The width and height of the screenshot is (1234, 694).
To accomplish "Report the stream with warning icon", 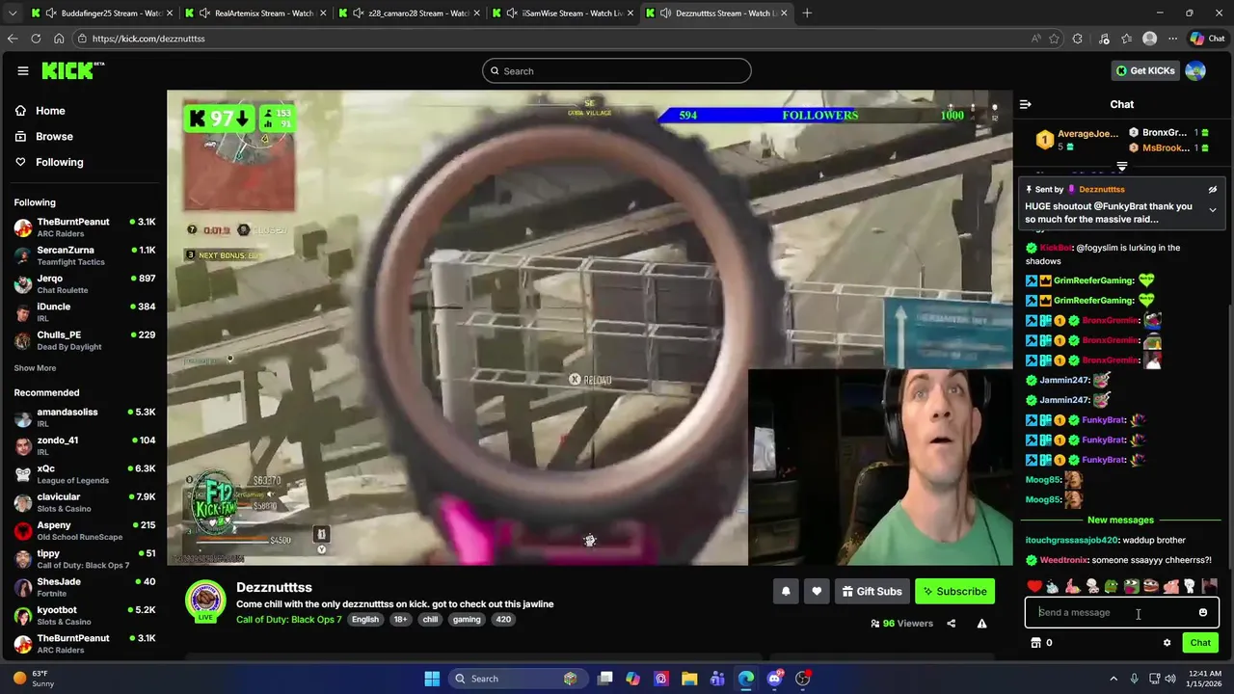I will tap(981, 624).
